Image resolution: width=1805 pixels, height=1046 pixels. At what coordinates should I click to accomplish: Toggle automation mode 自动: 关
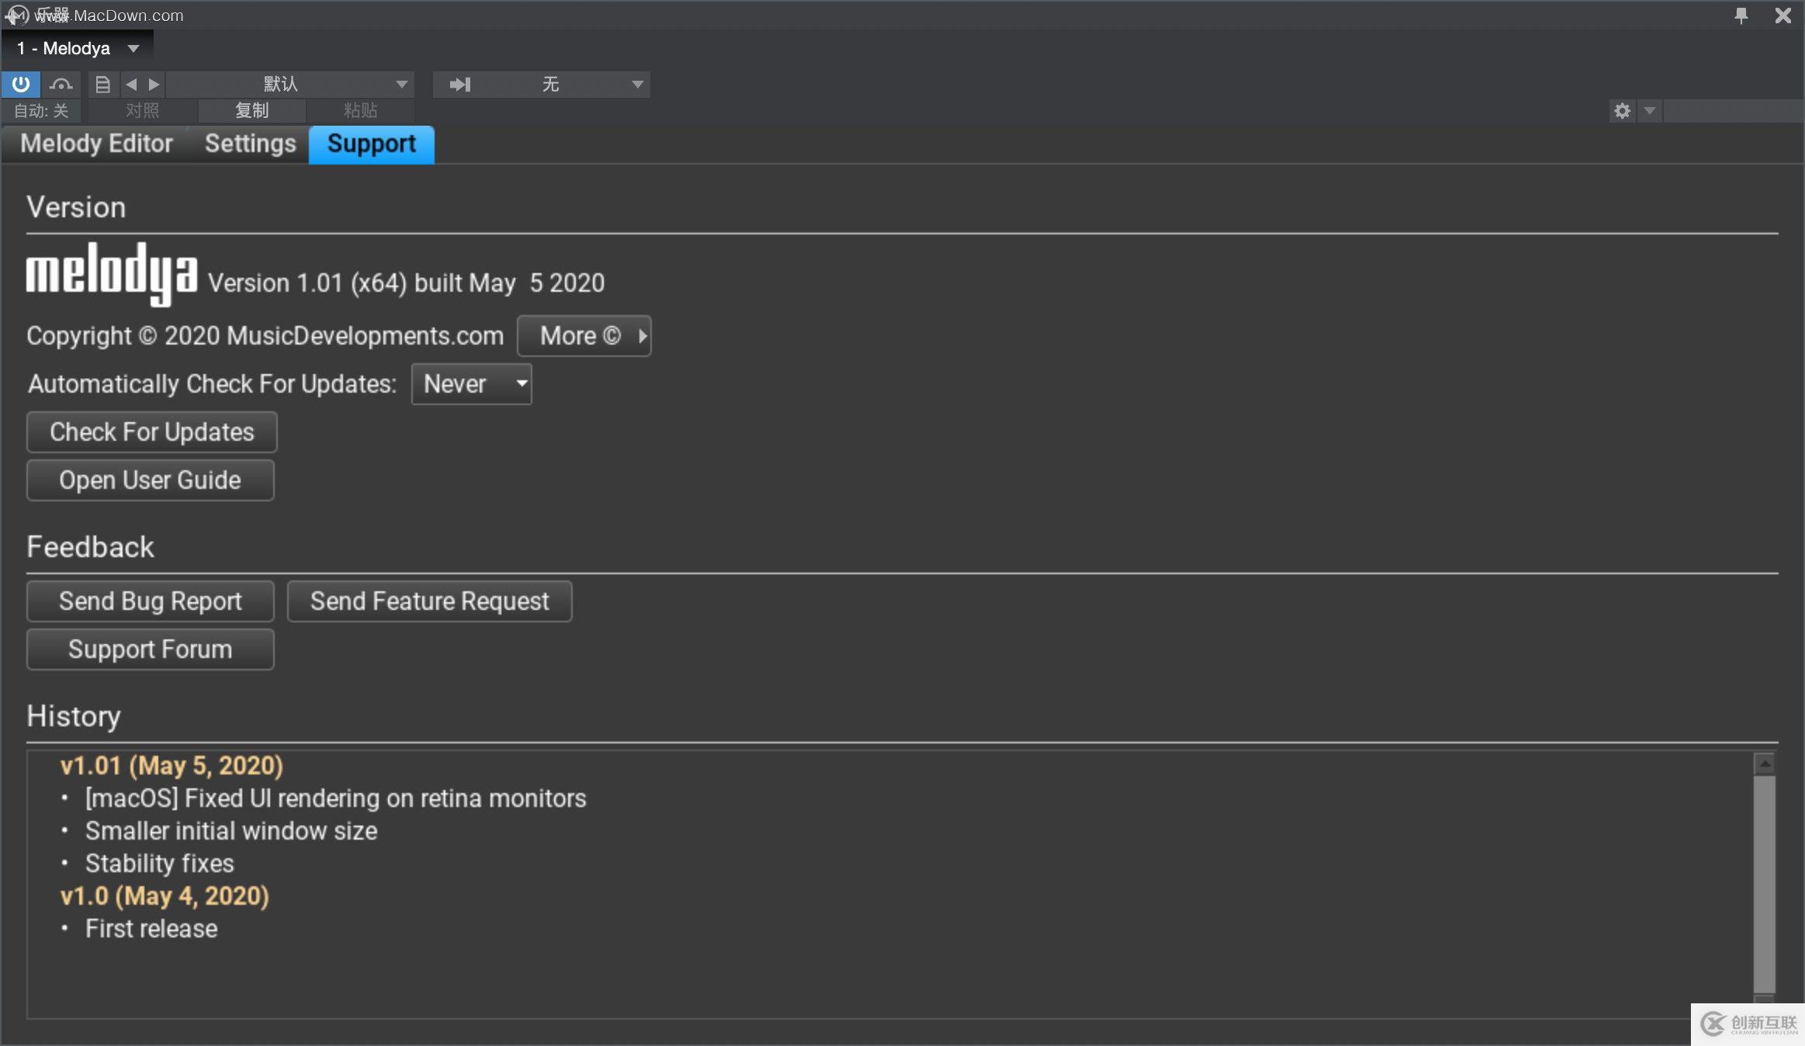click(x=41, y=110)
